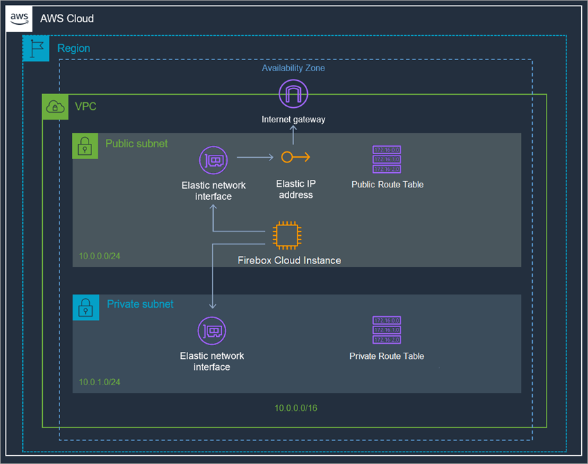Collapse the VPC green boundary box
This screenshot has width=588, height=464.
coord(86,106)
